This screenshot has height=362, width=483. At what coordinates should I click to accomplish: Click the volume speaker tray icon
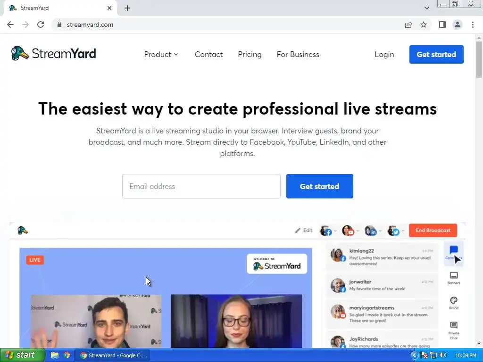pos(443,355)
